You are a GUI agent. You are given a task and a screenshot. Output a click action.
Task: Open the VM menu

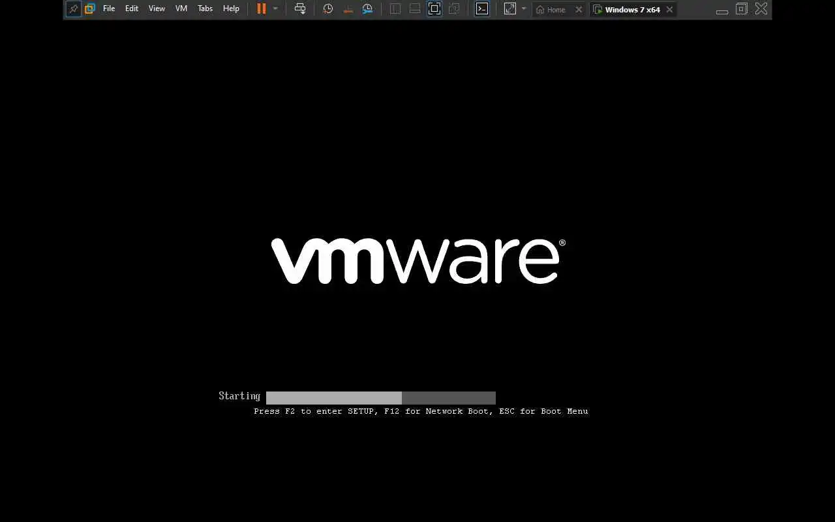181,9
